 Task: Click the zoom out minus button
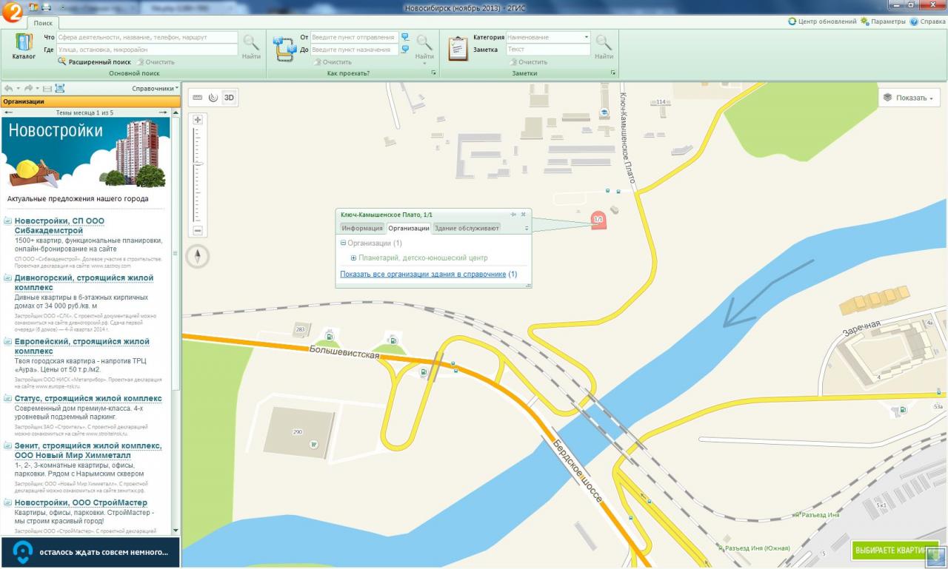coord(198,231)
